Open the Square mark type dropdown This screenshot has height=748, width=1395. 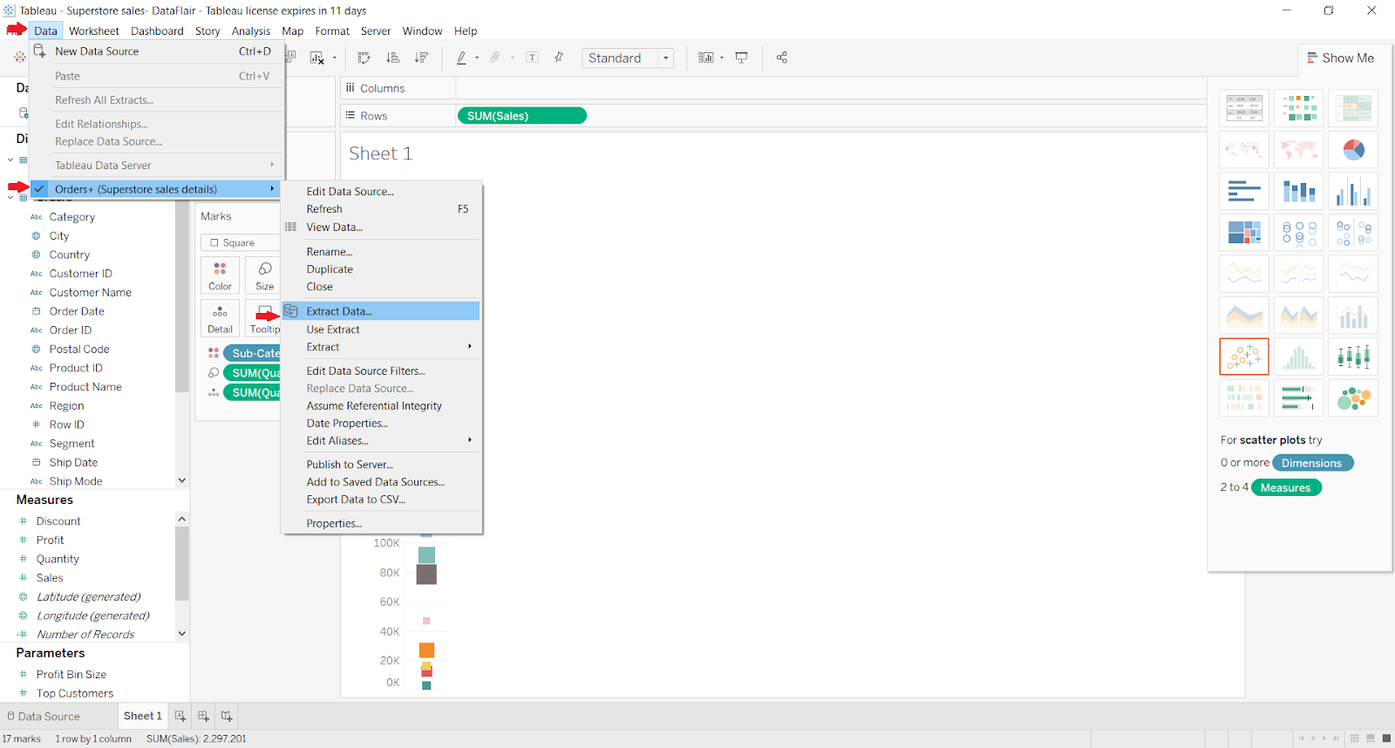(240, 242)
